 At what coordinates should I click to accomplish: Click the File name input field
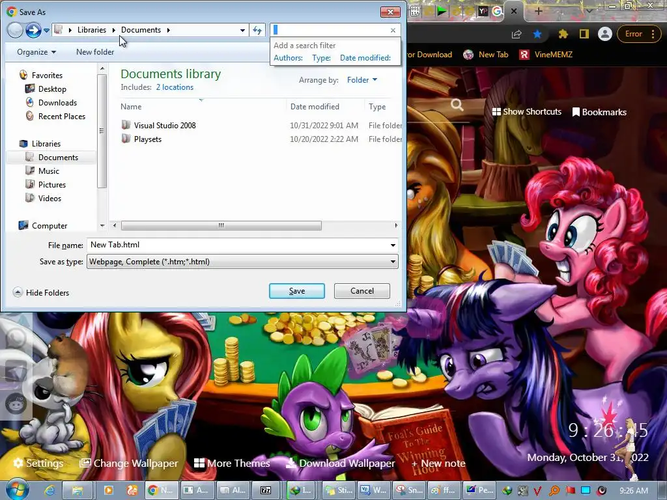point(238,245)
